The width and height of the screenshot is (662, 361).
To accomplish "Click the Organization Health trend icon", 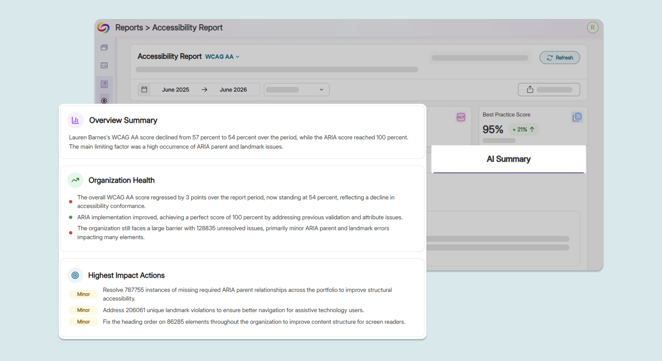I will click(x=75, y=180).
